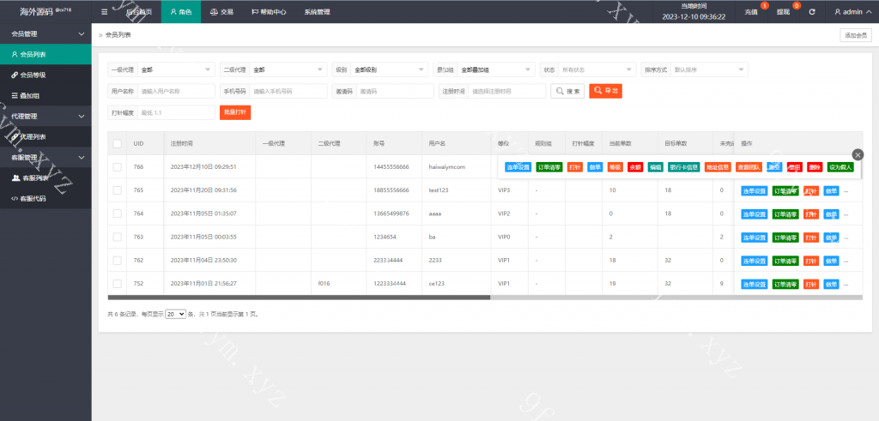Click the magnifier icon in 搜索 button
Image resolution: width=879 pixels, height=421 pixels.
(x=560, y=91)
